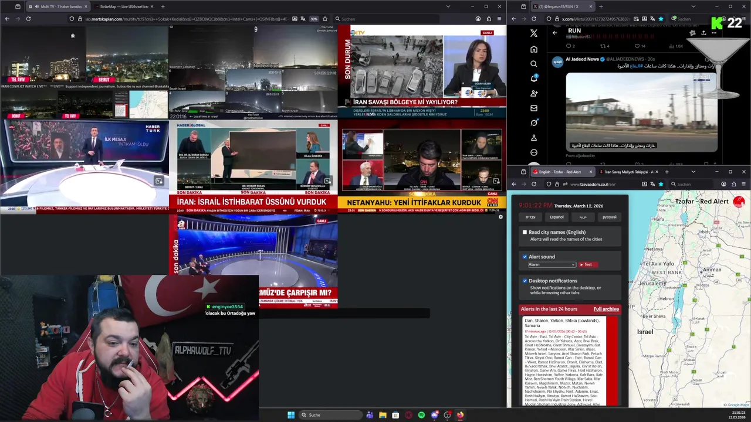Click Dan, Sharon, Yarkon, Shfela alert entry
The height and width of the screenshot is (422, 751).
(x=570, y=360)
